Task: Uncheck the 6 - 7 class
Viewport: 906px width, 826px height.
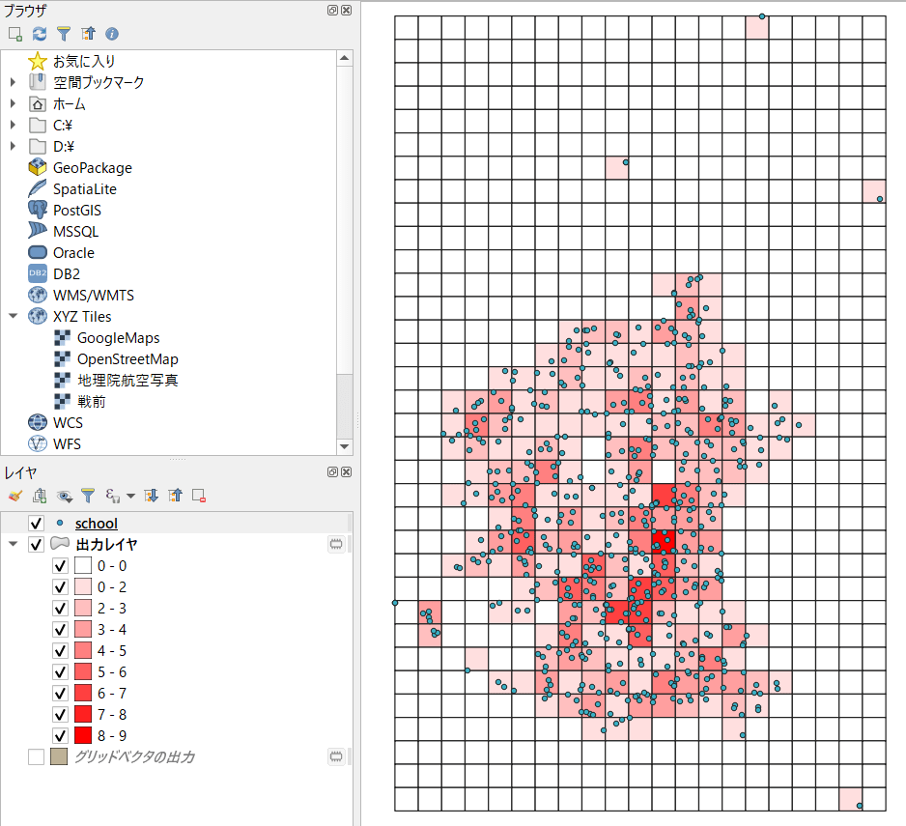Action: 60,693
